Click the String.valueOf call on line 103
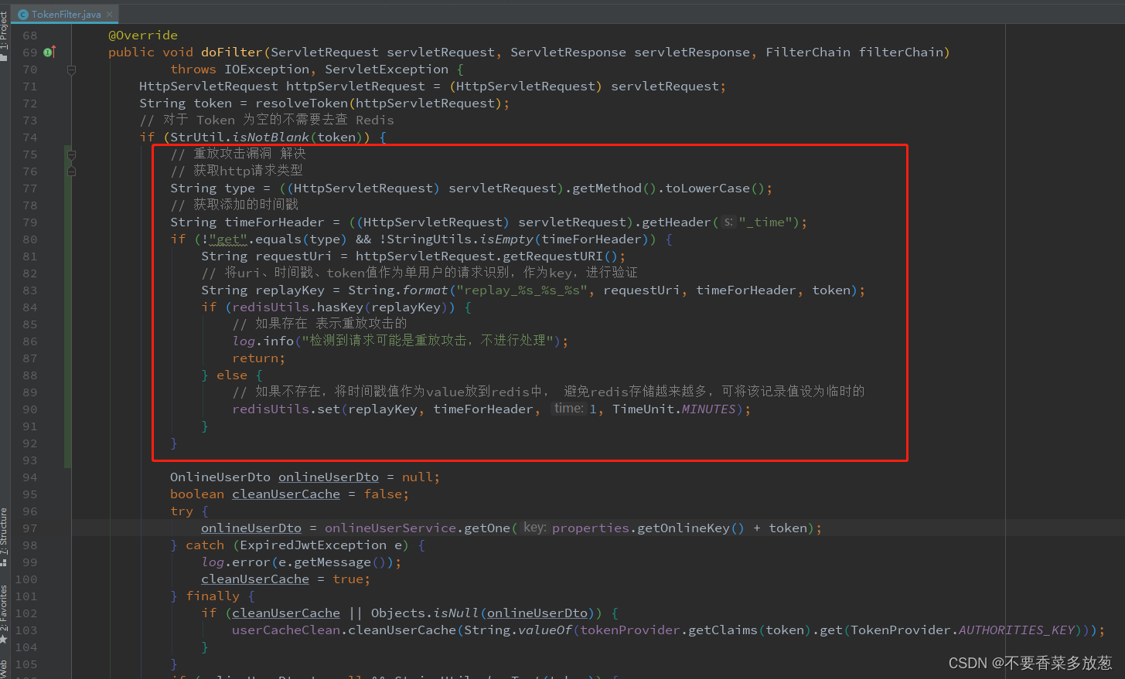Screen dimensions: 1125x679 [518, 630]
